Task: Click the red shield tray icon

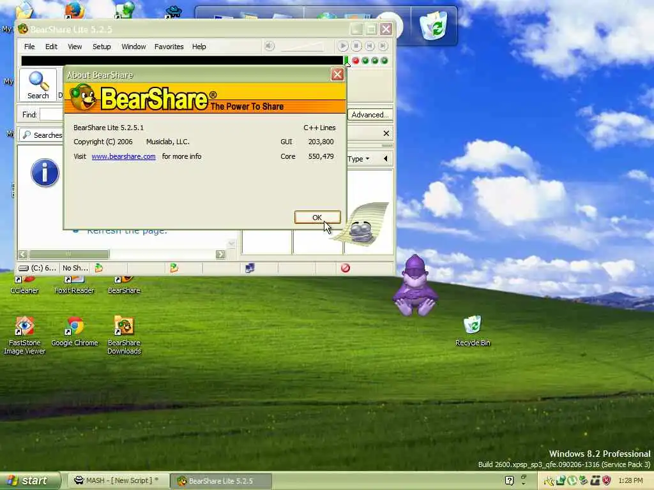Action: (607, 480)
